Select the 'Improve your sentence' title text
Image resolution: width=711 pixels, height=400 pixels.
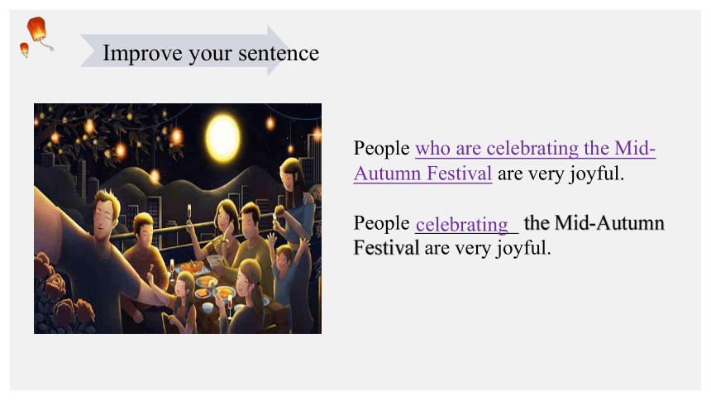(x=211, y=53)
